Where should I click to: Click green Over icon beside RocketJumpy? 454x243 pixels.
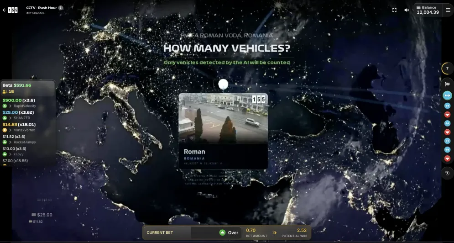tap(5, 142)
